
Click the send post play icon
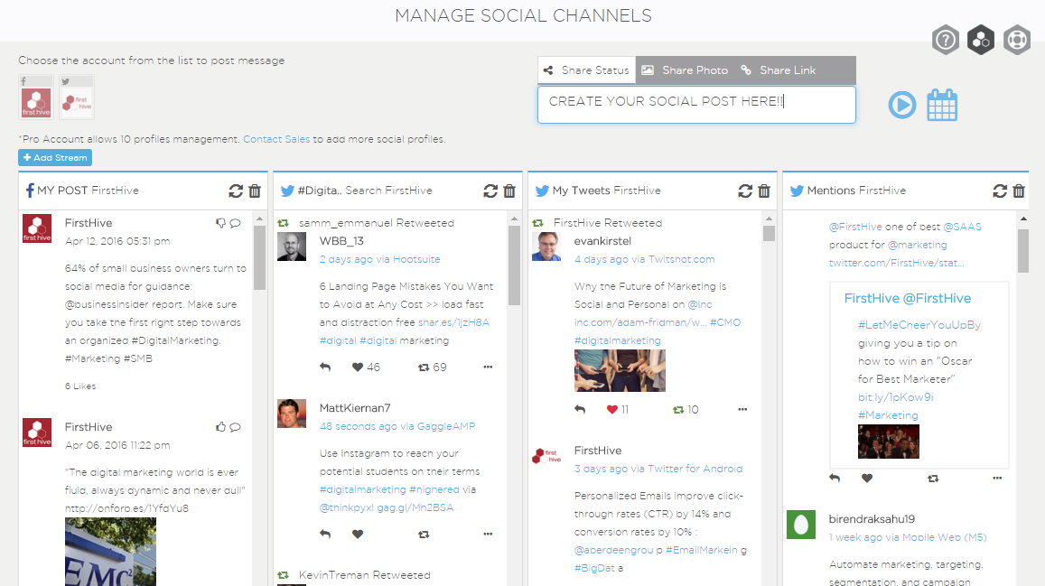pyautogui.click(x=901, y=105)
